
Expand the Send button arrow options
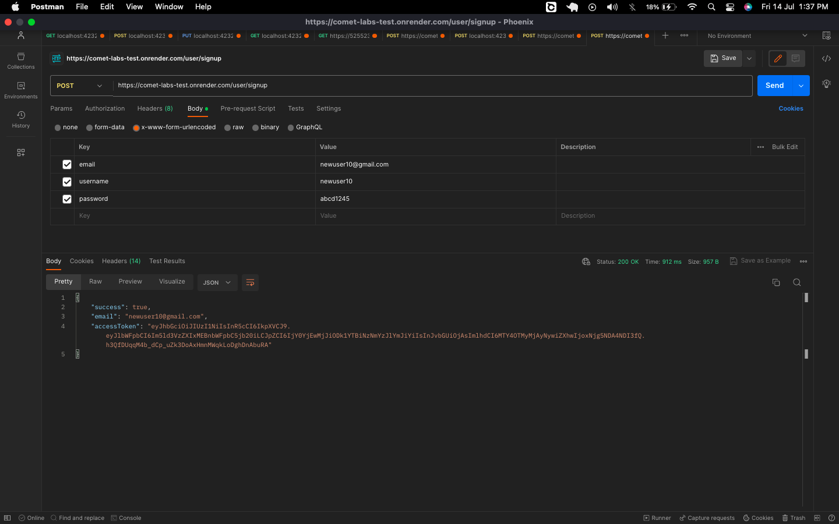coord(801,86)
